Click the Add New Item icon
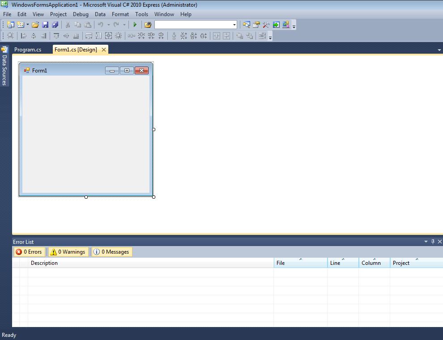The image size is (443, 340). coord(20,25)
